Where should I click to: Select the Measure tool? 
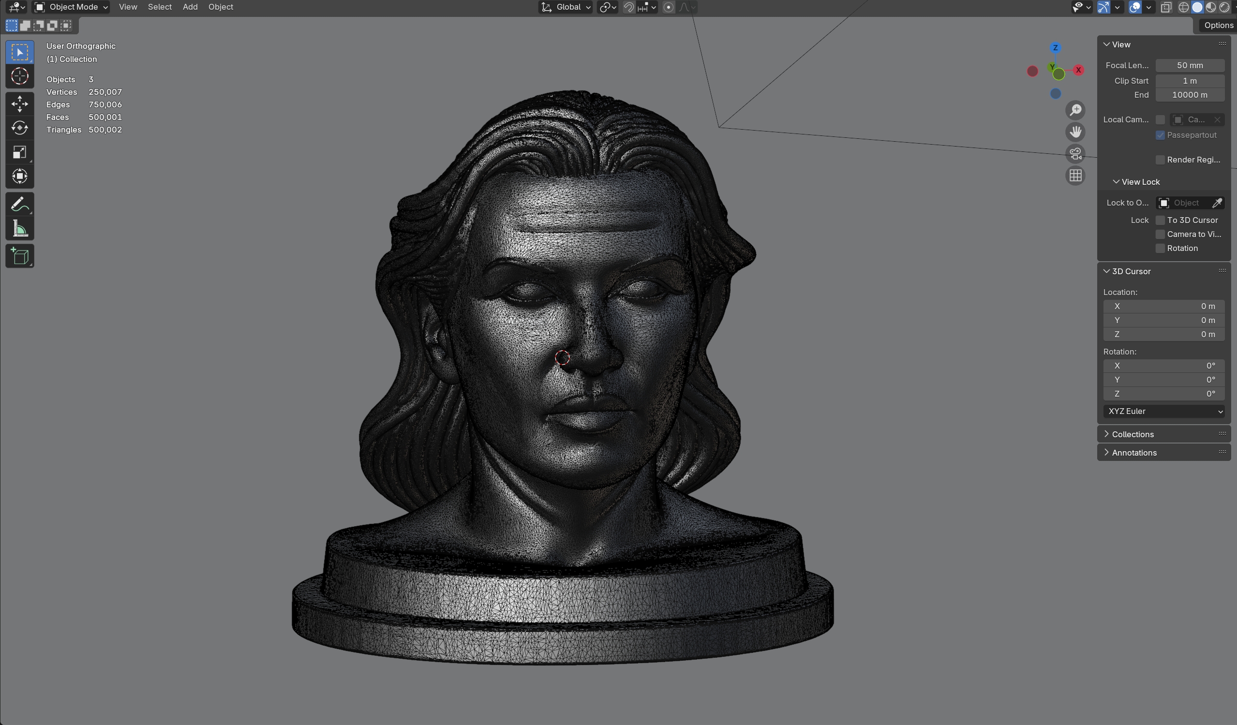(20, 229)
